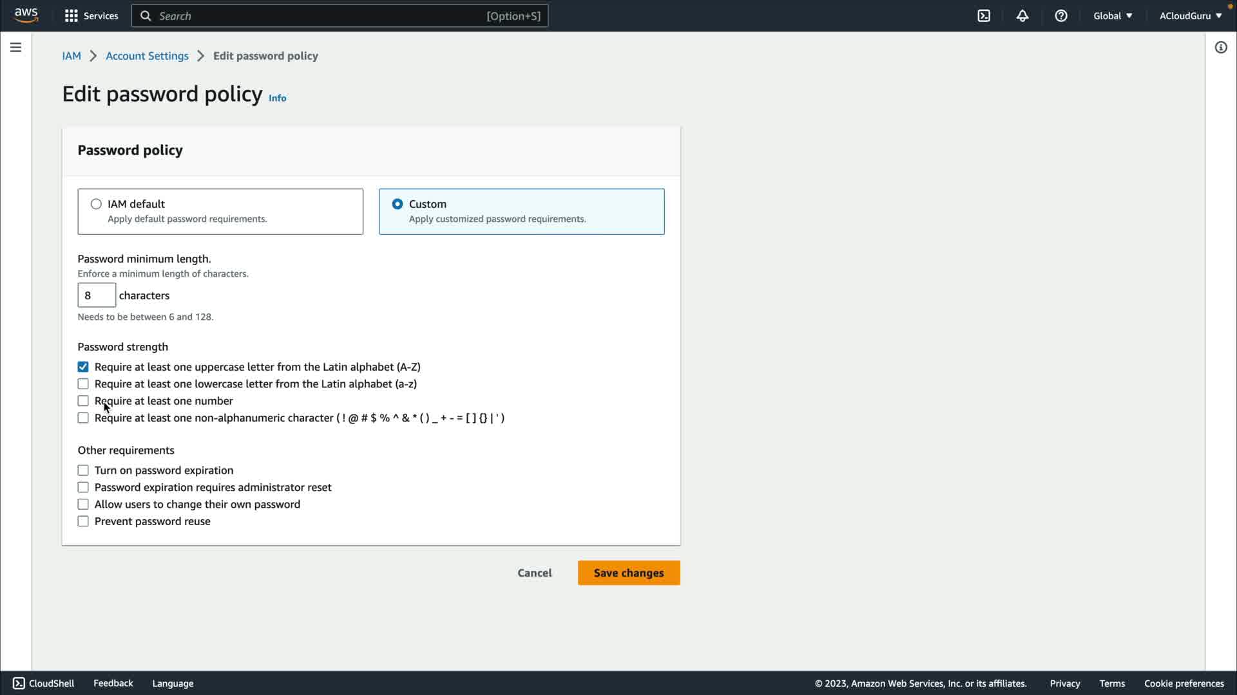The width and height of the screenshot is (1237, 695).
Task: Expand the Global region dropdown
Action: pyautogui.click(x=1113, y=16)
